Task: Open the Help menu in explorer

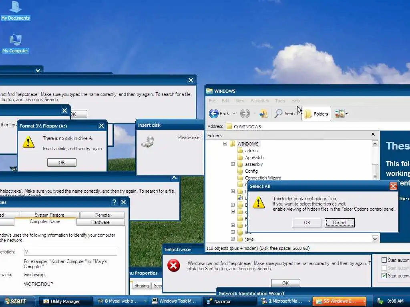Action: (x=296, y=101)
